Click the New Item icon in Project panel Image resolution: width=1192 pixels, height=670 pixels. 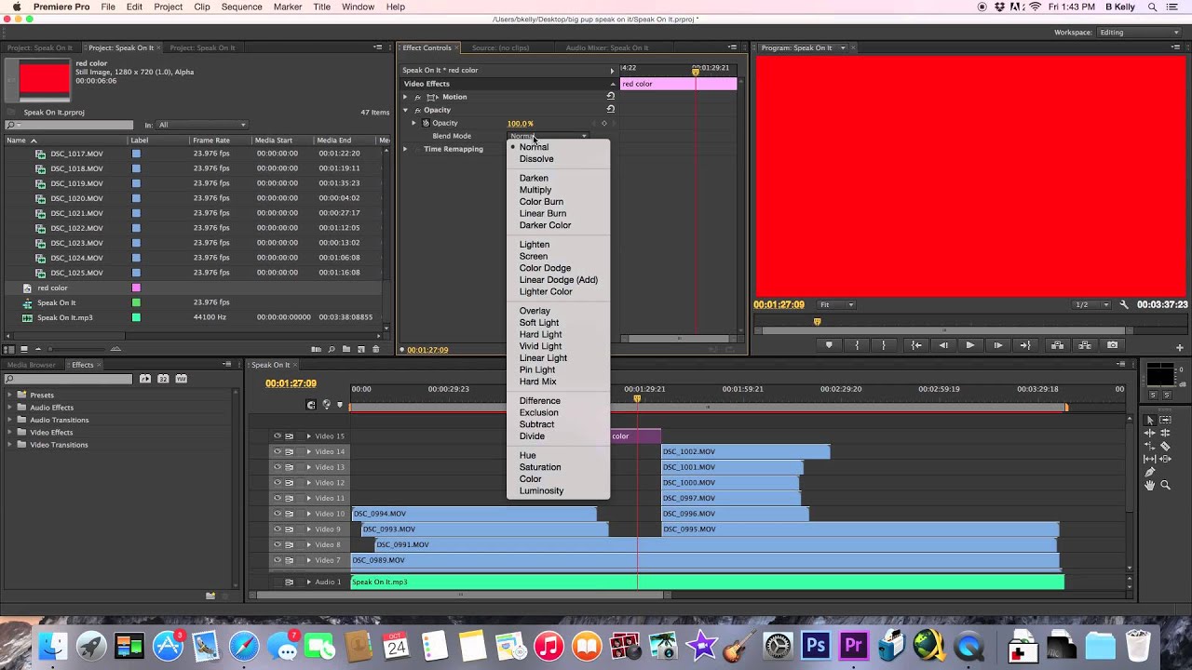point(361,349)
